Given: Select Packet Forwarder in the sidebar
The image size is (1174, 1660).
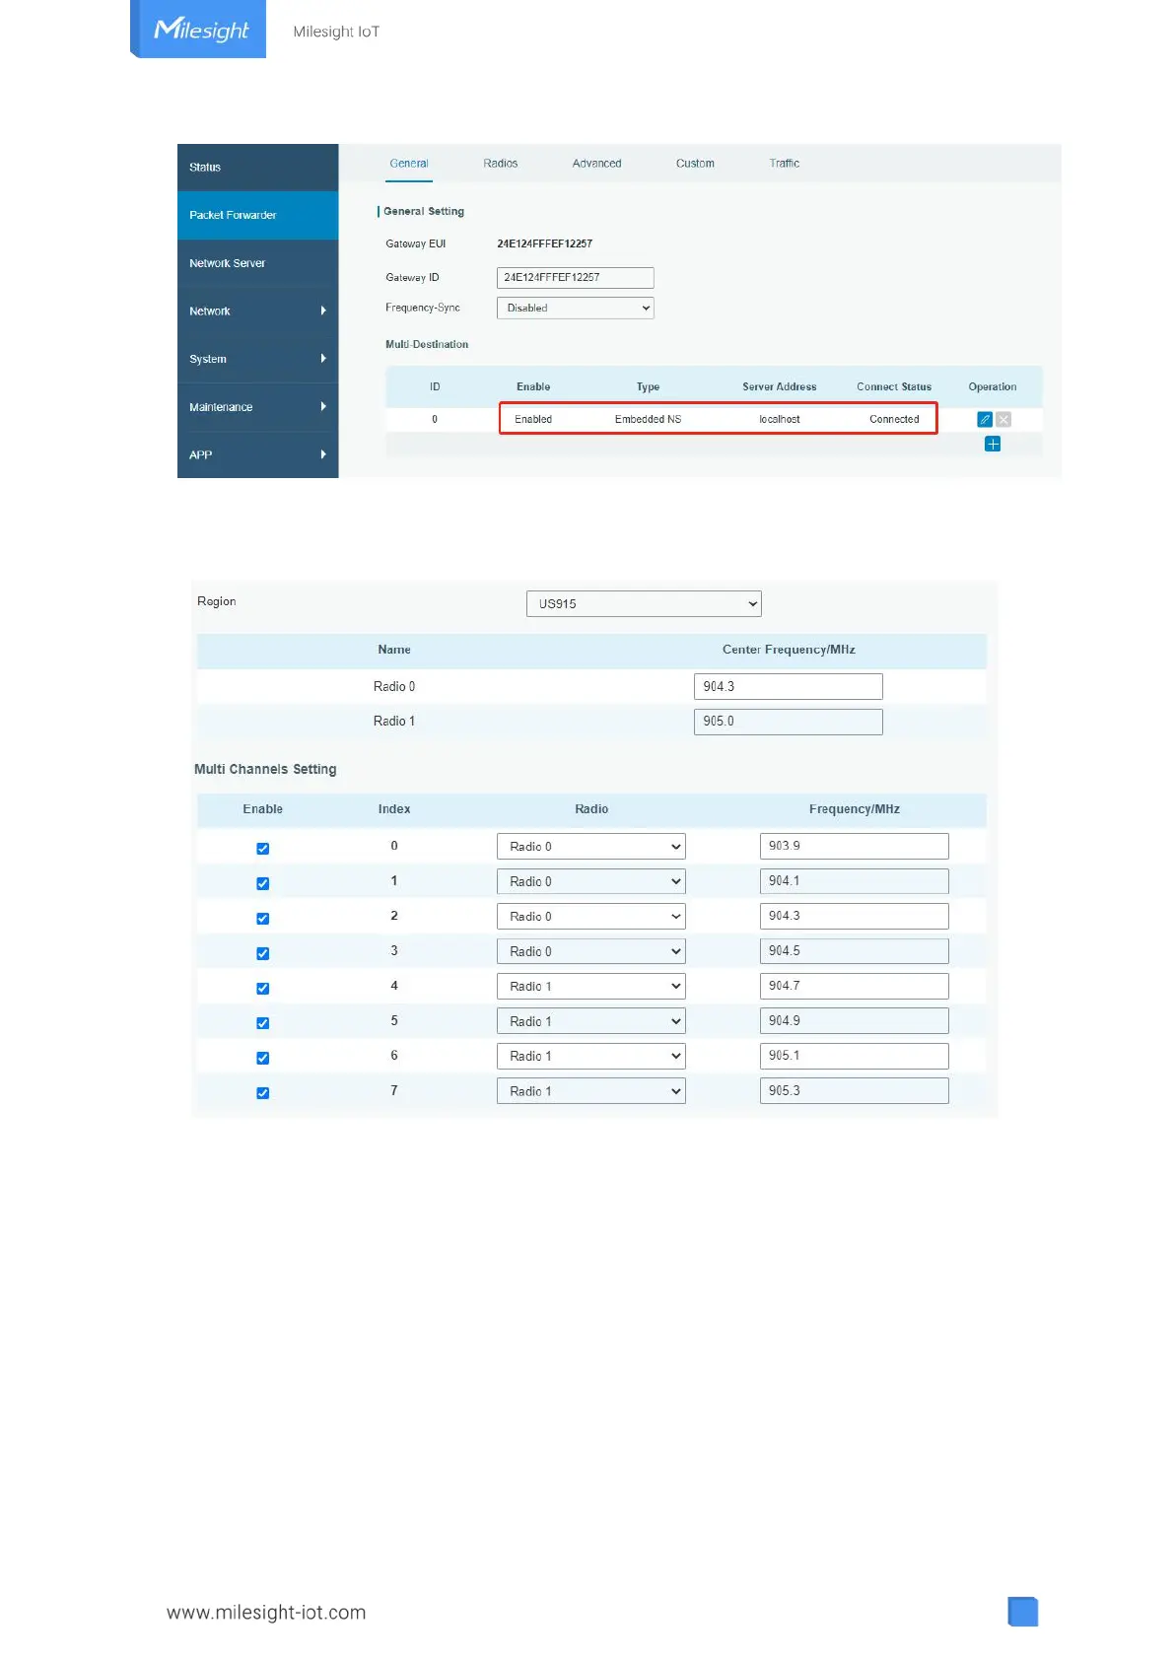Looking at the screenshot, I should 257,215.
